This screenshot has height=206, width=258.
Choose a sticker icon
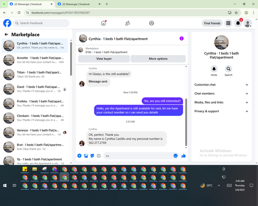tap(92, 156)
